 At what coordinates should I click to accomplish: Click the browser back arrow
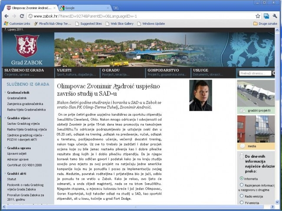click(x=7, y=16)
